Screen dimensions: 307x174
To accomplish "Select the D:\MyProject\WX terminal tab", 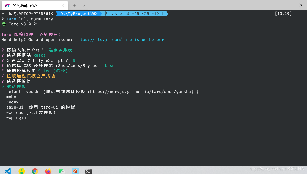I will 35,5.
